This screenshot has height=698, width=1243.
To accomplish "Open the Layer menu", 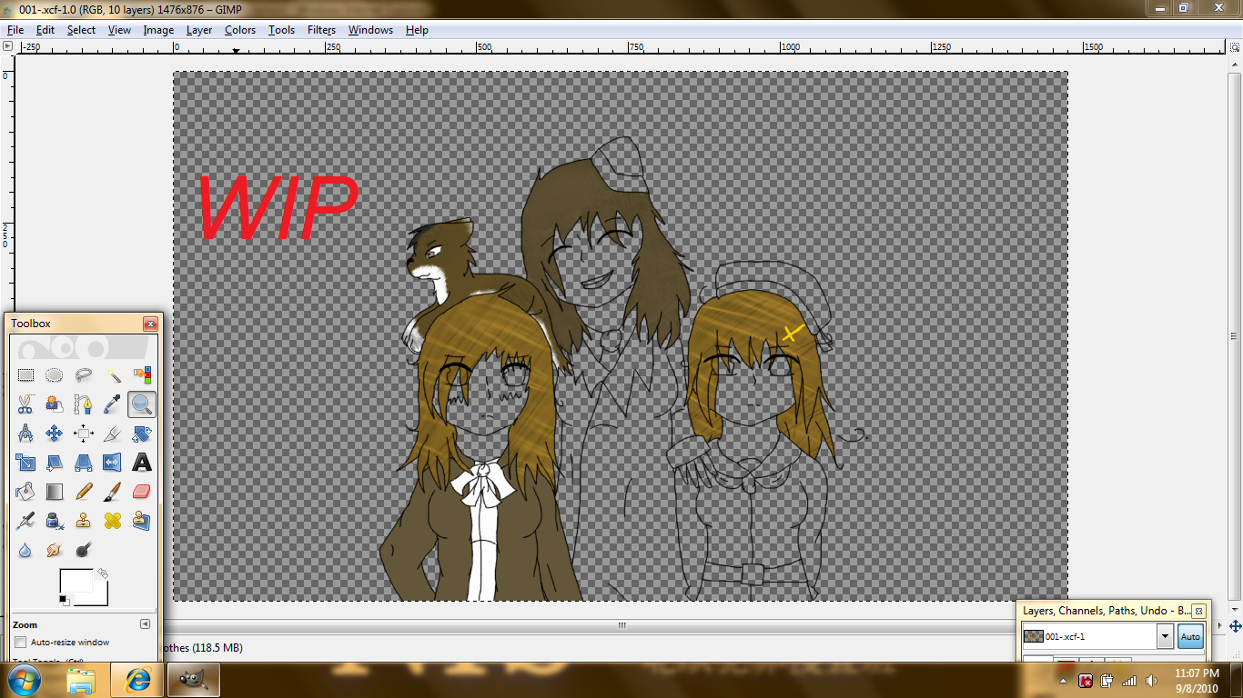I will pos(199,30).
